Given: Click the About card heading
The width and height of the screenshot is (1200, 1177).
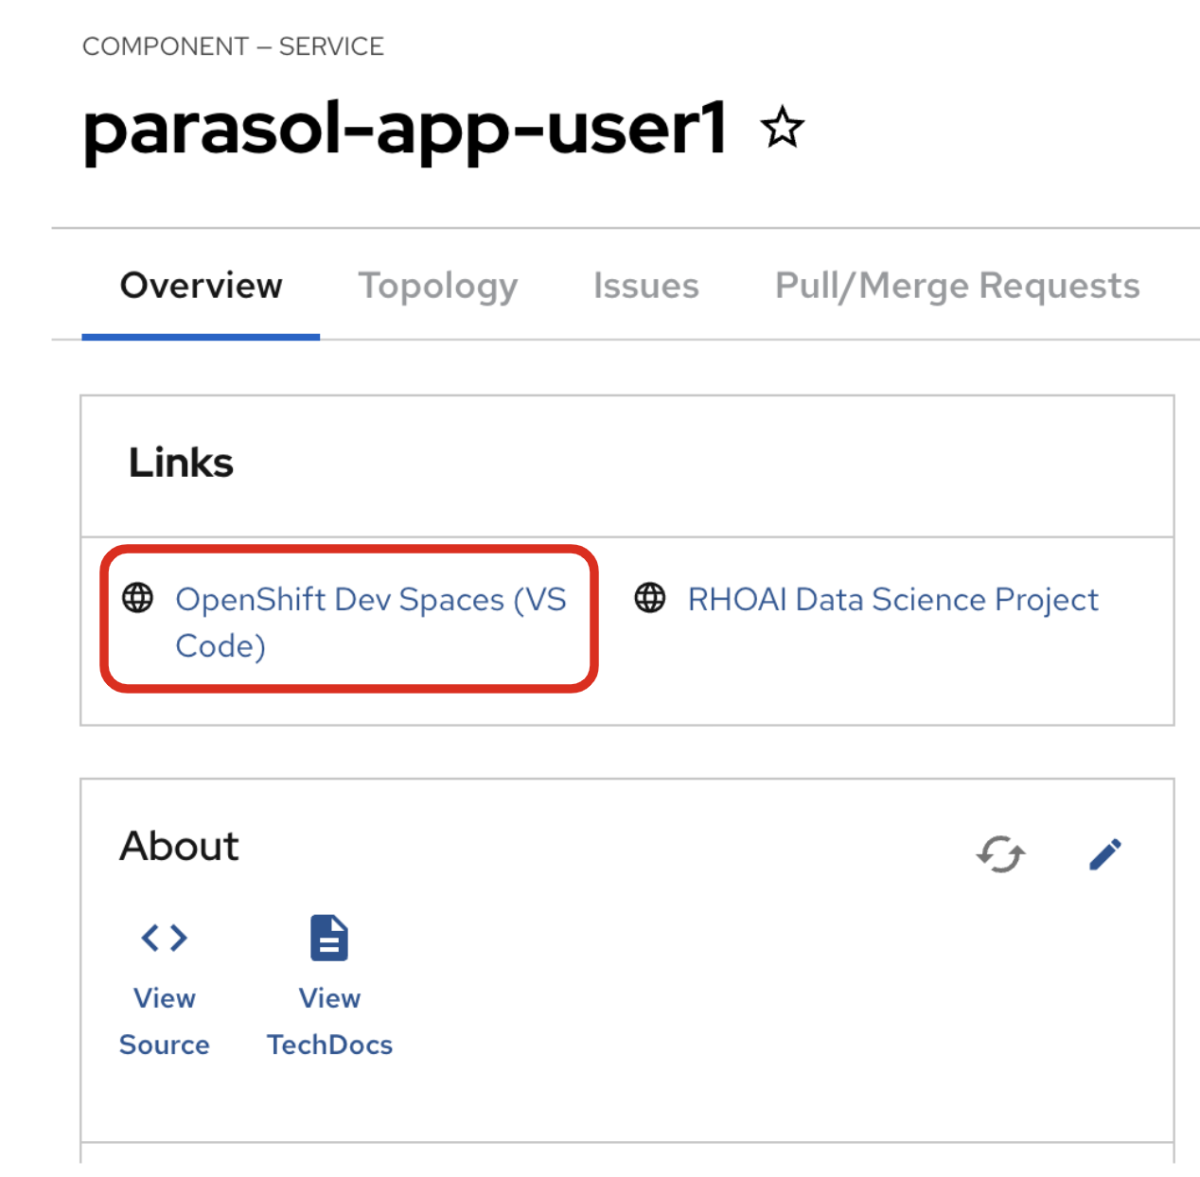Looking at the screenshot, I should point(179,846).
